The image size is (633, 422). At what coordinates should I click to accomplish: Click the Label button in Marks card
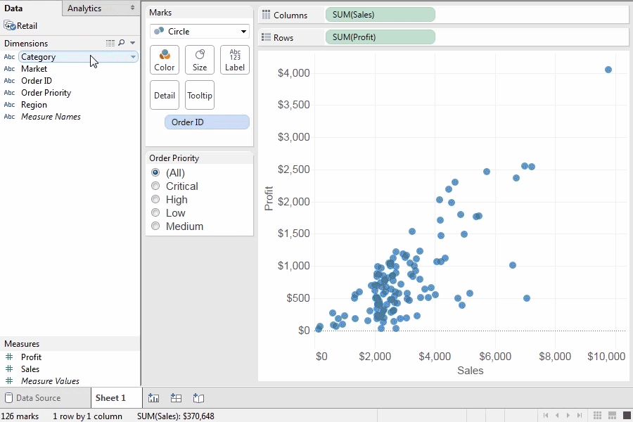point(235,60)
